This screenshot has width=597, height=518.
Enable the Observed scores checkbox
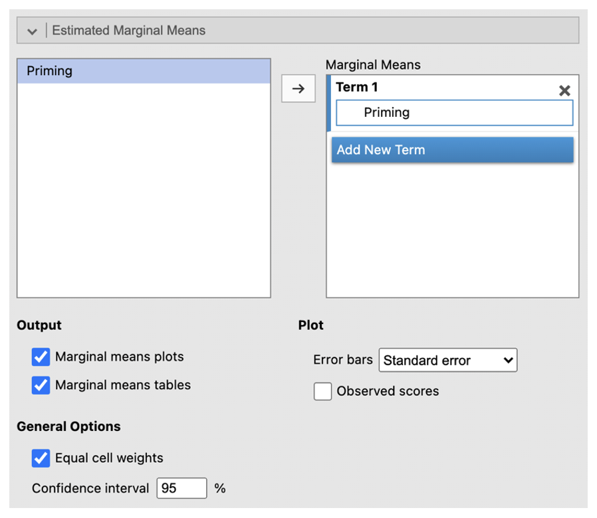click(322, 392)
